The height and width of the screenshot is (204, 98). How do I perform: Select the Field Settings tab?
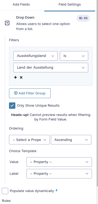(70, 5)
